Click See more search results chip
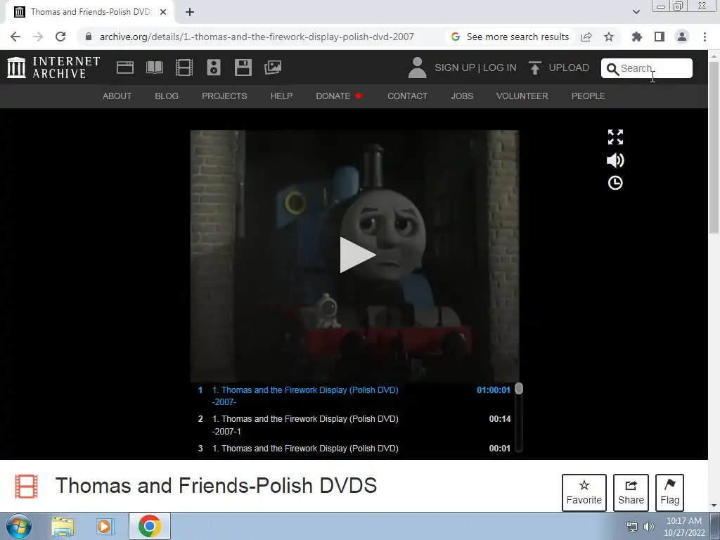720x540 pixels. pos(510,37)
